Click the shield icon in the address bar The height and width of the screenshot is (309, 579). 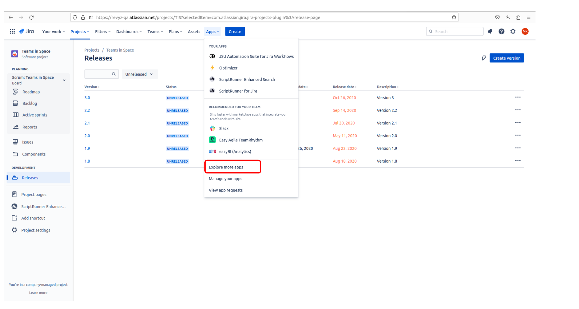[x=75, y=17]
